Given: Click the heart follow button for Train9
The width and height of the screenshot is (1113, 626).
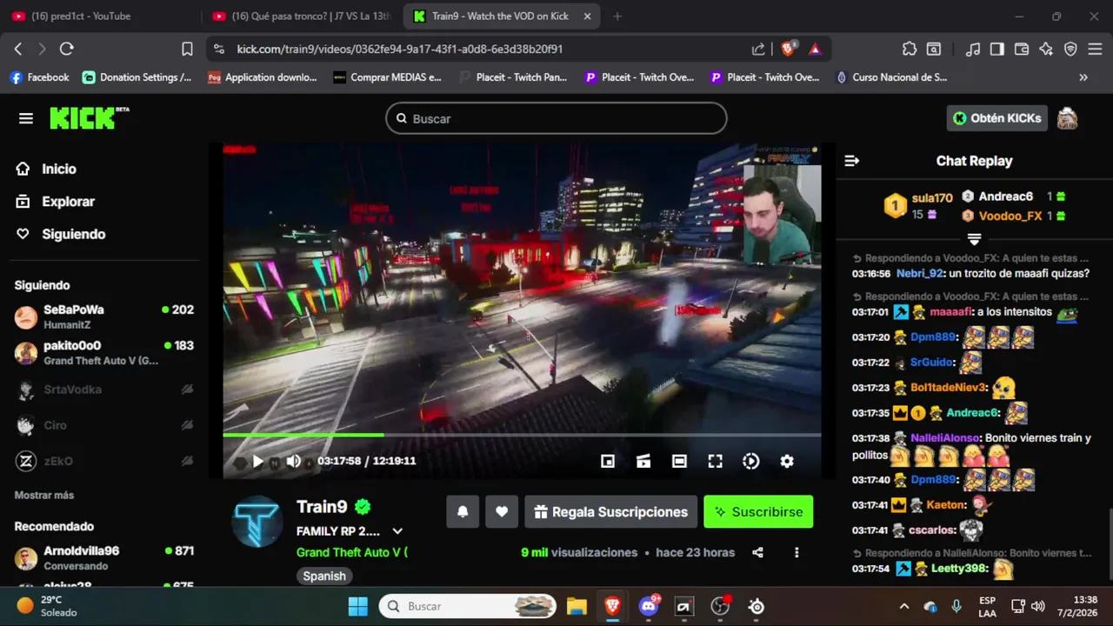Looking at the screenshot, I should pyautogui.click(x=502, y=512).
